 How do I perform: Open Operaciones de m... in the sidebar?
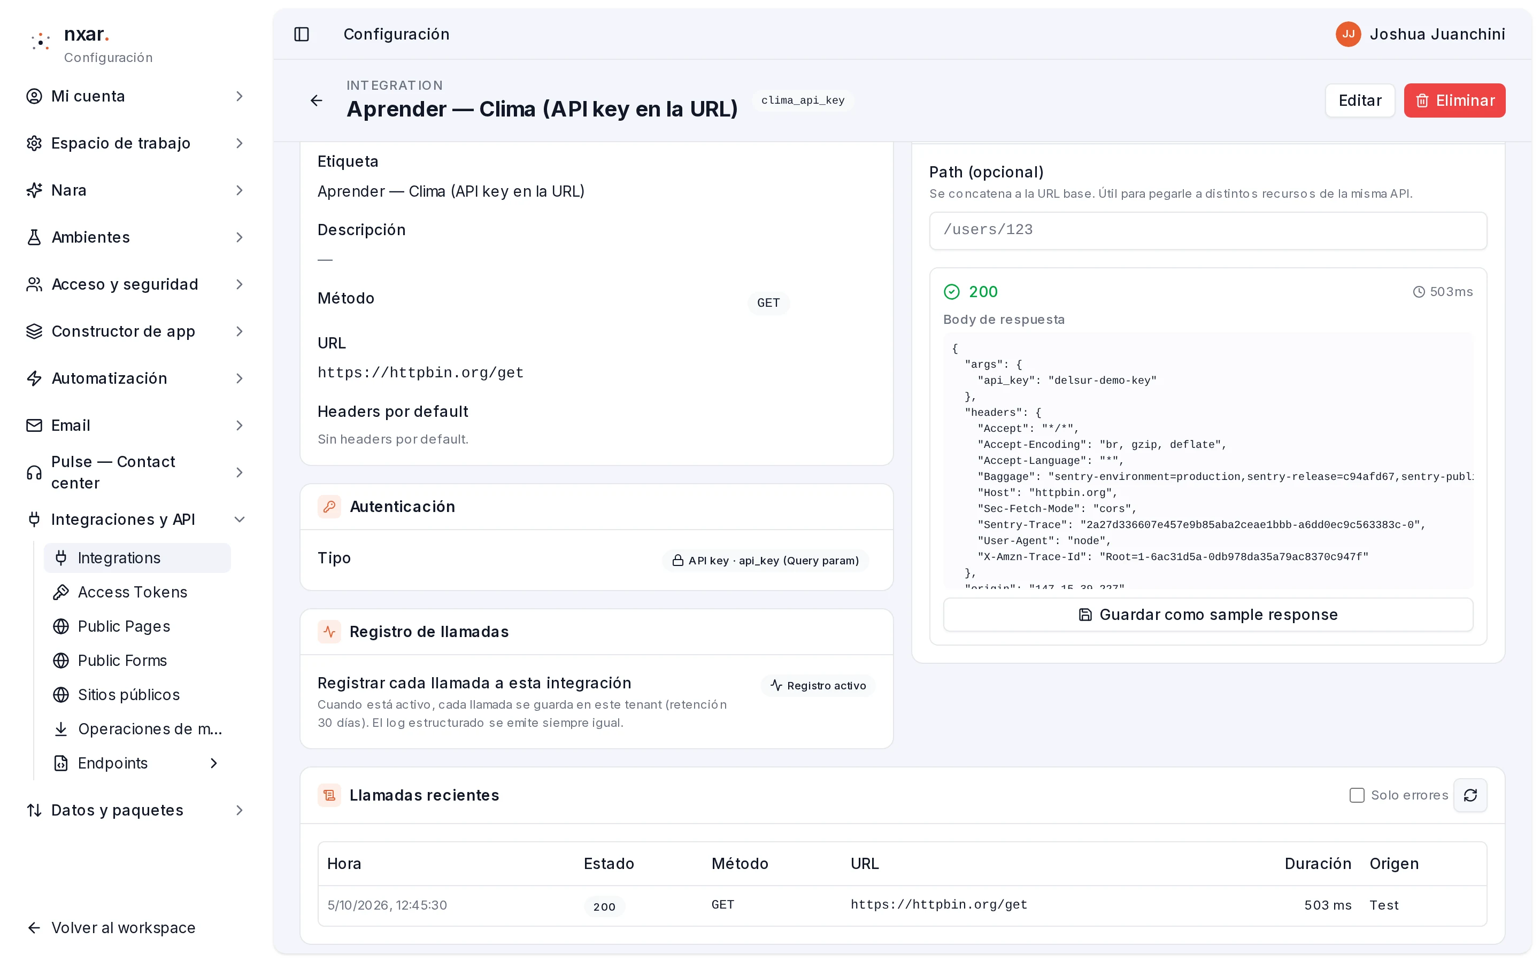[137, 729]
